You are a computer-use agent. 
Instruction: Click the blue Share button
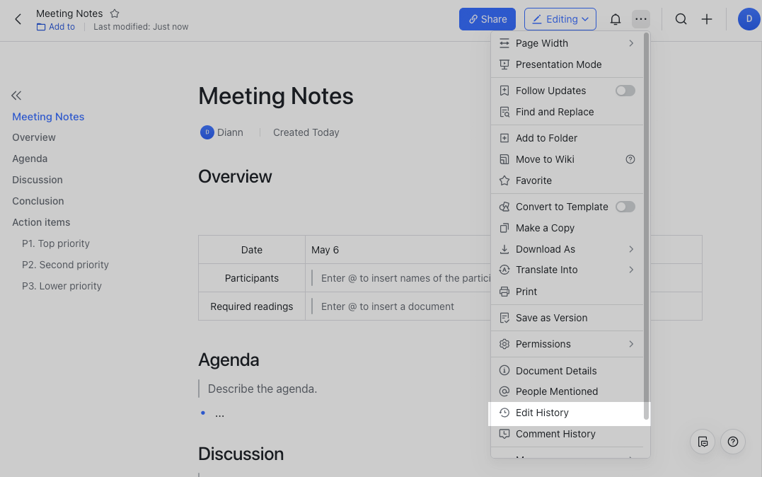(487, 19)
